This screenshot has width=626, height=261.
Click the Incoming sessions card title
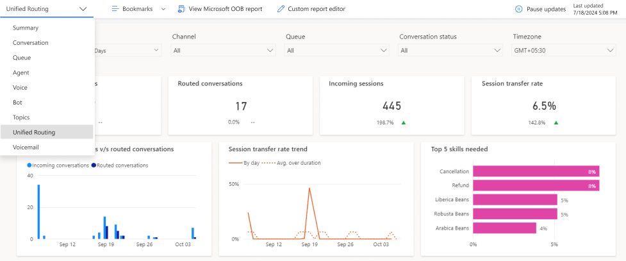tap(356, 83)
